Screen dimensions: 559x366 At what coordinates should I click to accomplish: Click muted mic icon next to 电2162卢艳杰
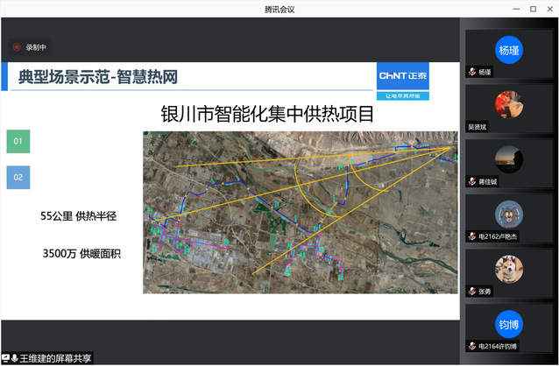471,236
